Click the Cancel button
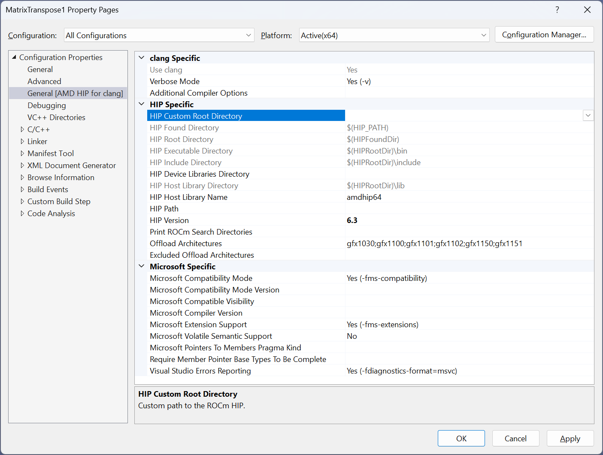The width and height of the screenshot is (603, 455). [515, 438]
